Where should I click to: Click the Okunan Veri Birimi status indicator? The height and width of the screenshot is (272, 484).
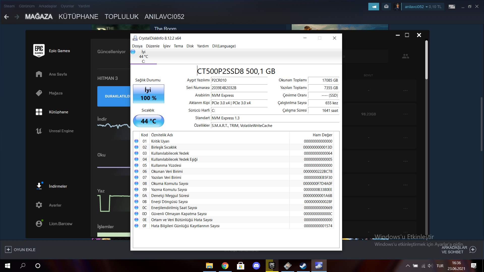click(x=136, y=171)
